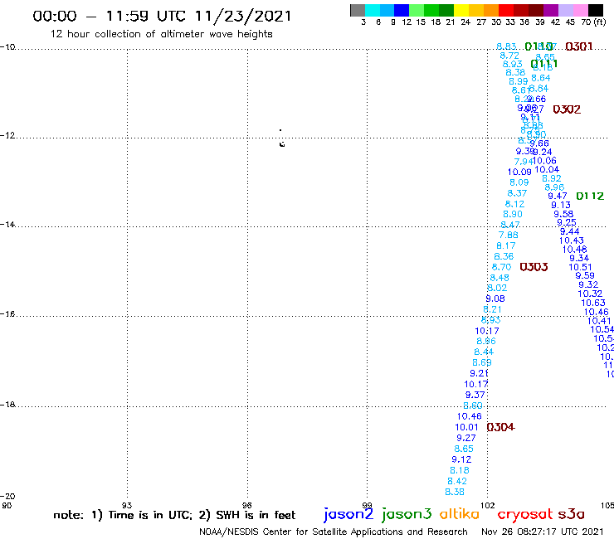
Task: Select the 8.70 reading beside 0303
Action: pyautogui.click(x=502, y=267)
